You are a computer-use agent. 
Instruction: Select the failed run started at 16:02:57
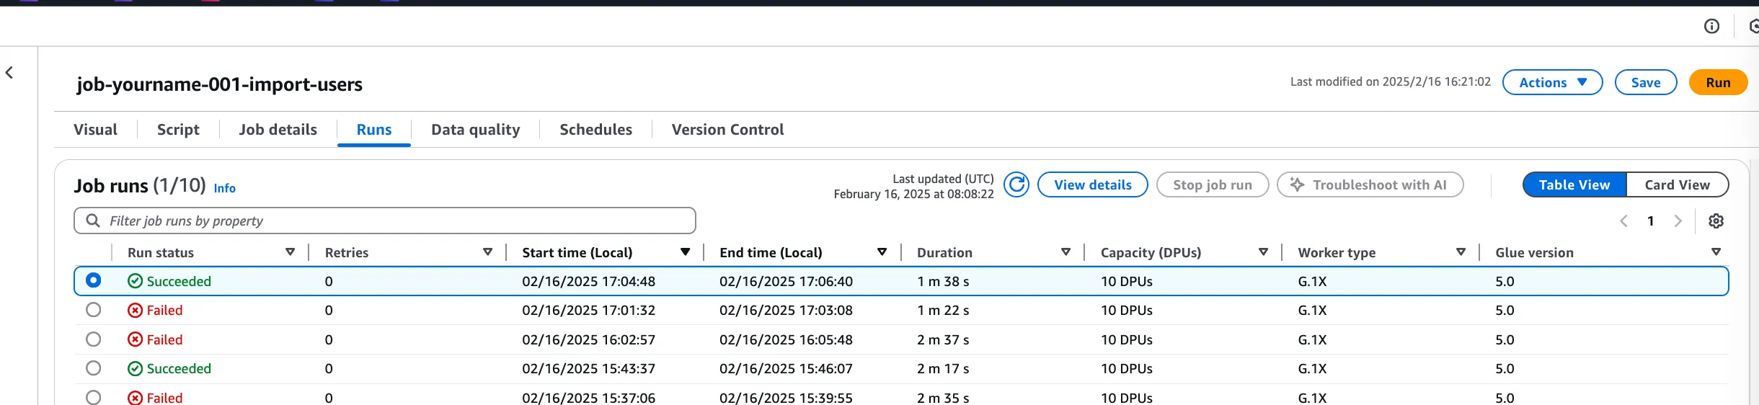point(94,339)
